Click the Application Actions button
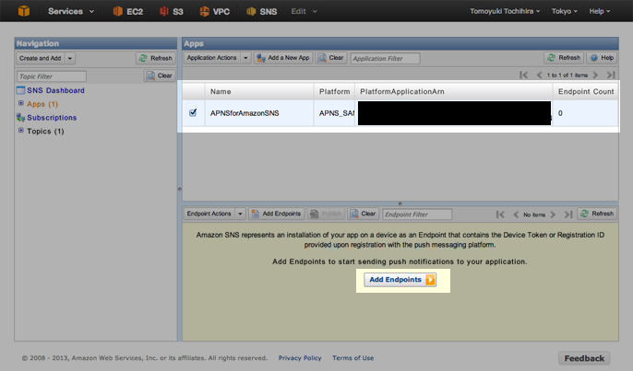The width and height of the screenshot is (633, 371). (212, 58)
